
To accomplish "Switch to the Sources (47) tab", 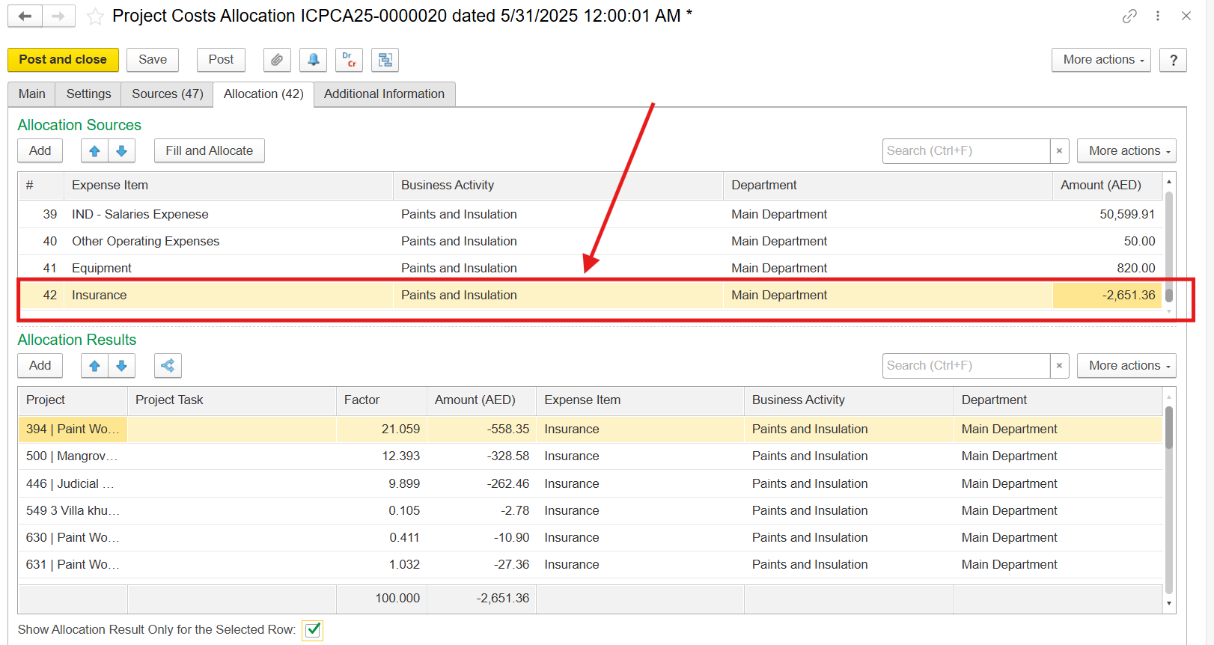I will 167,94.
